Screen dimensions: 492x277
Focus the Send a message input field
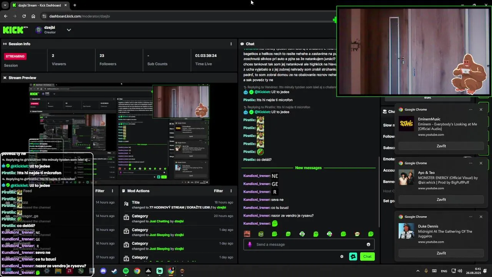pyautogui.click(x=309, y=244)
